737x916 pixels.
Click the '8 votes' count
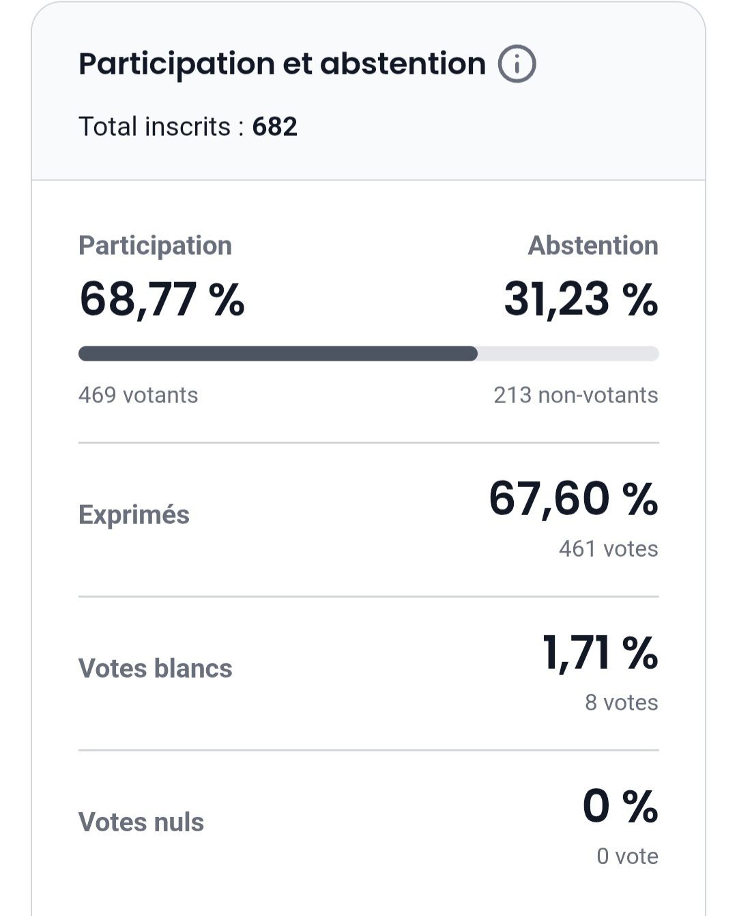pos(621,703)
